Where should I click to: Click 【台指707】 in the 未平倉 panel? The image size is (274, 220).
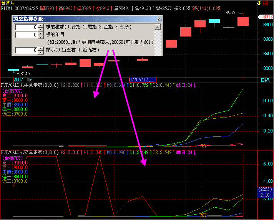coord(12,91)
